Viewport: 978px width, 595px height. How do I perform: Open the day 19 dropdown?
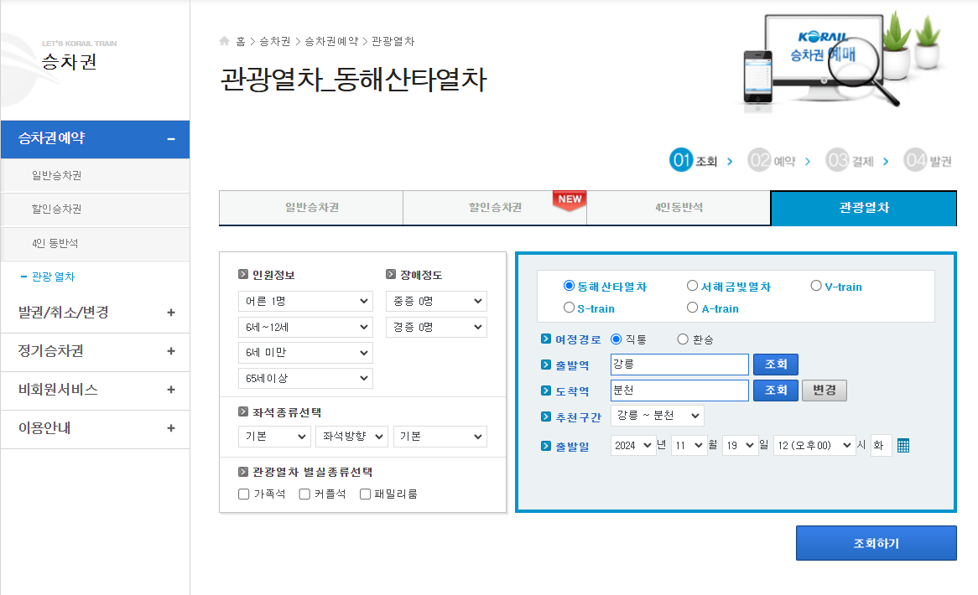tap(741, 446)
